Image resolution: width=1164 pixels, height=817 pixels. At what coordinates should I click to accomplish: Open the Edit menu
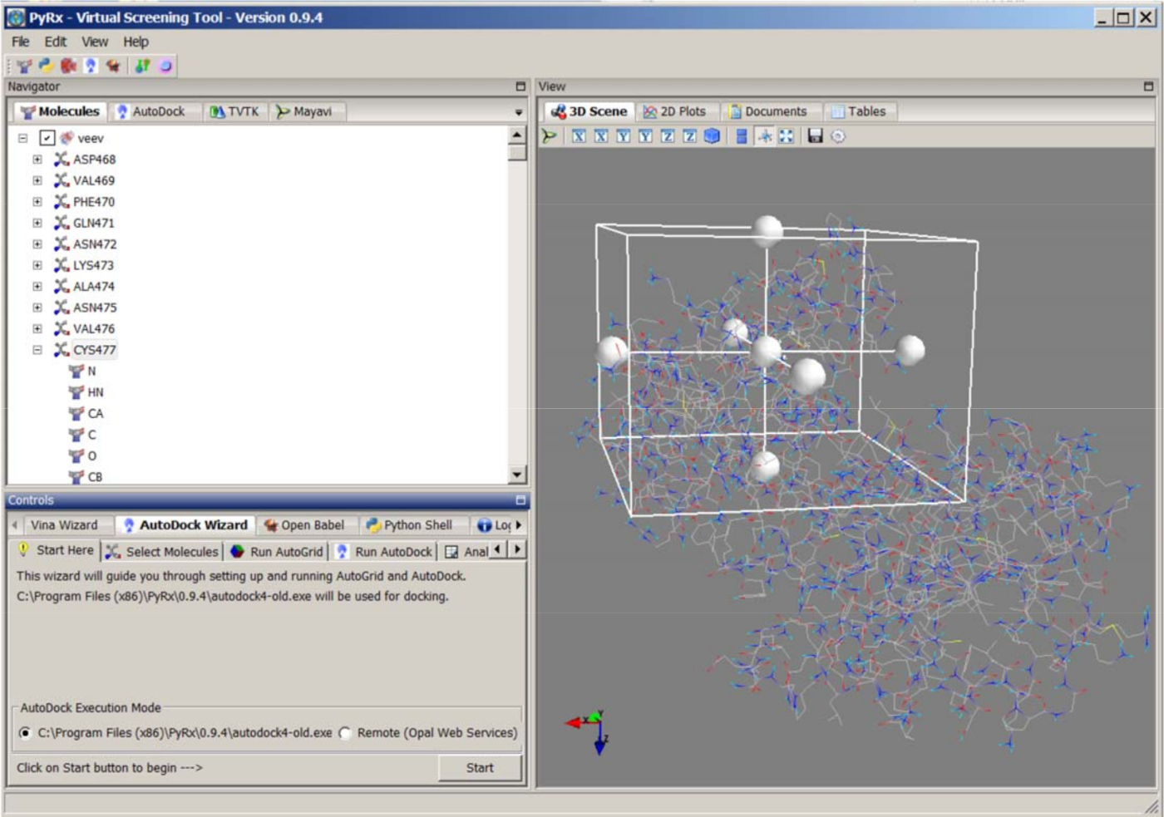coord(55,42)
